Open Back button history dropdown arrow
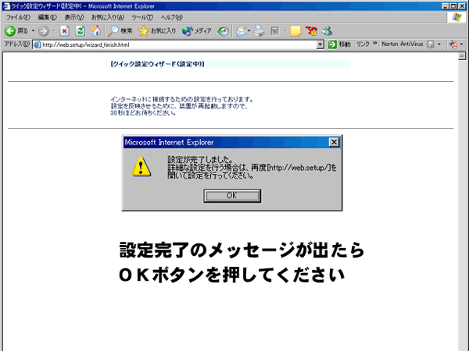Image resolution: width=469 pixels, height=351 pixels. click(x=33, y=30)
